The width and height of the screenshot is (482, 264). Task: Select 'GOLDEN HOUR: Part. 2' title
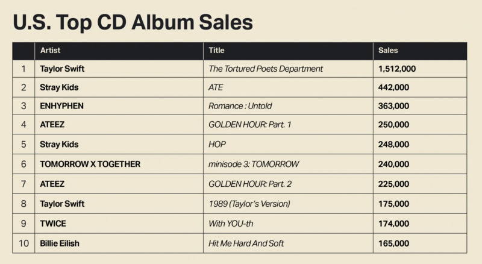[250, 184]
